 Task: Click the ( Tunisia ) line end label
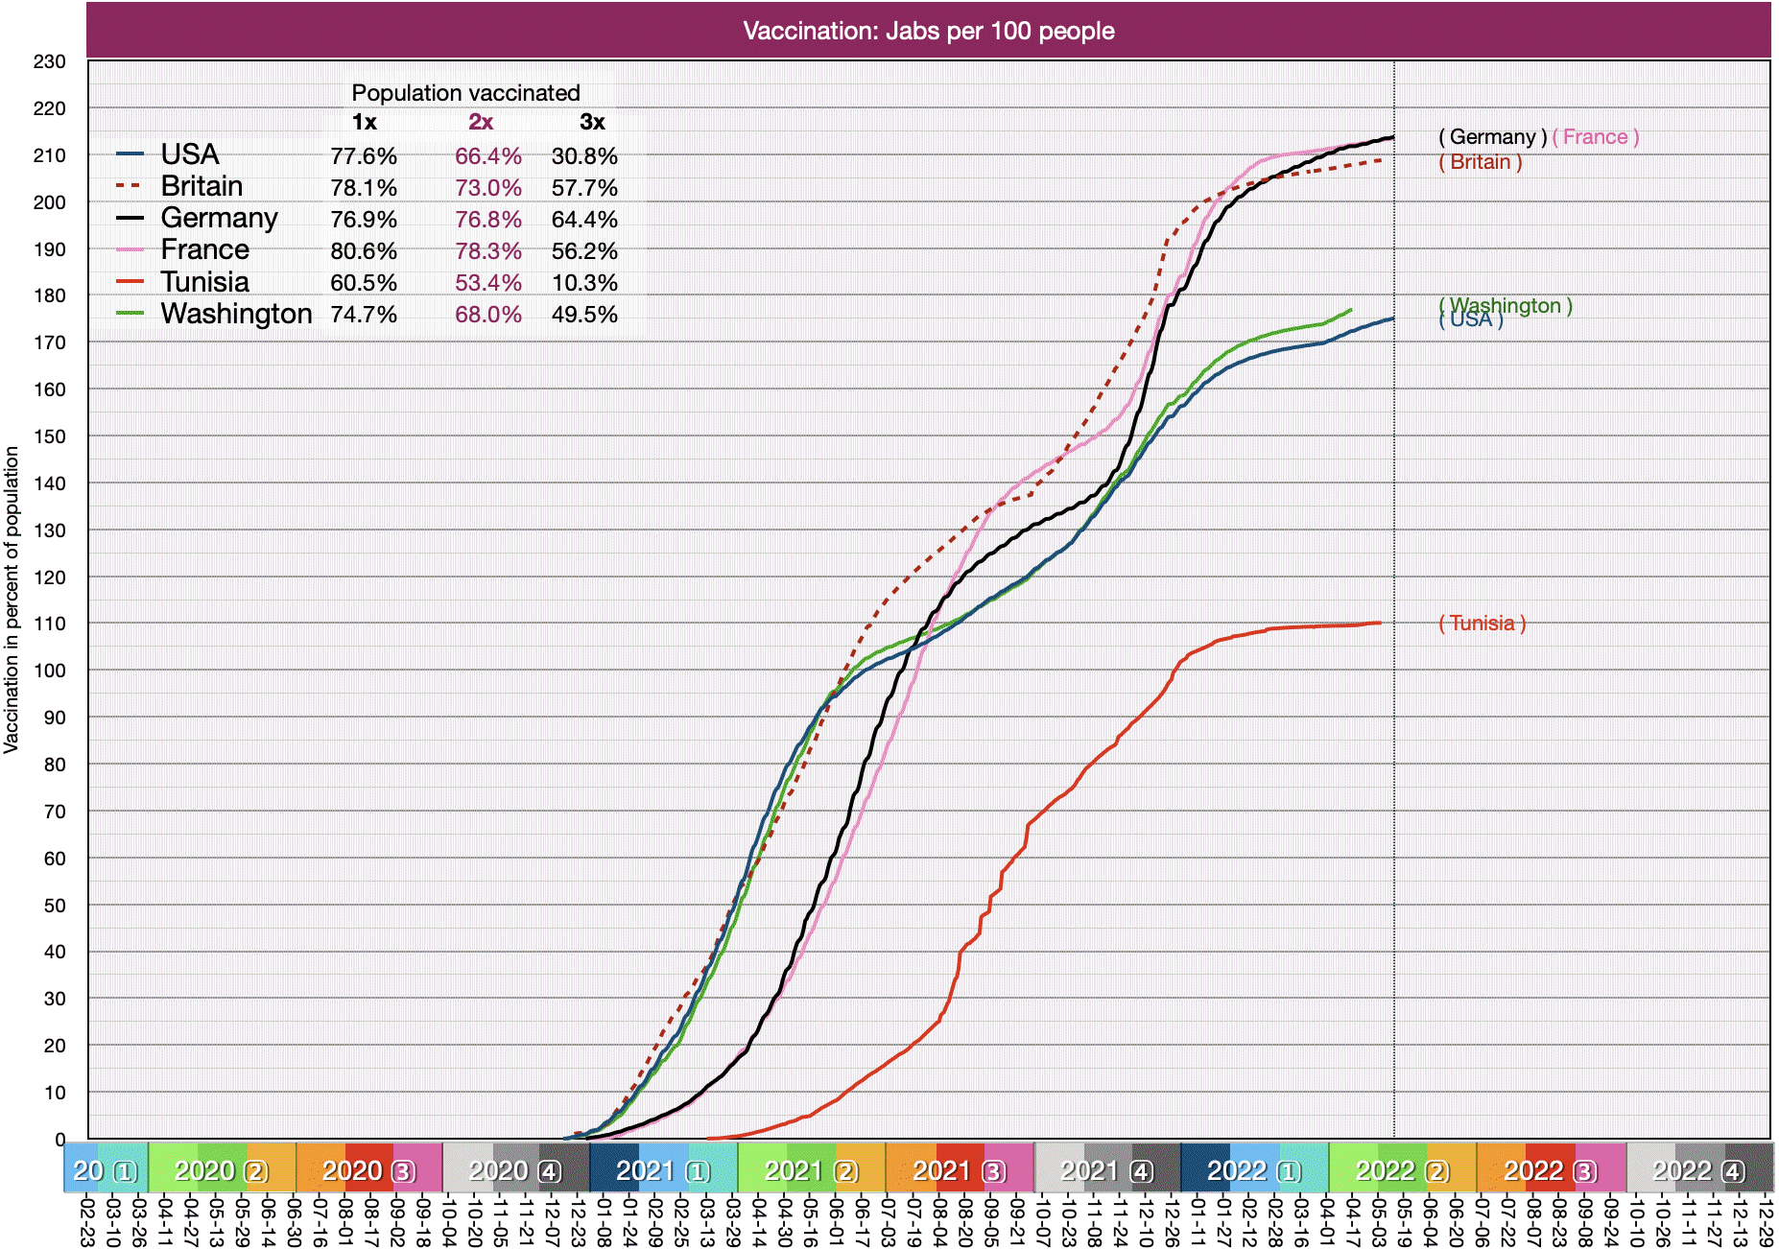(1482, 624)
